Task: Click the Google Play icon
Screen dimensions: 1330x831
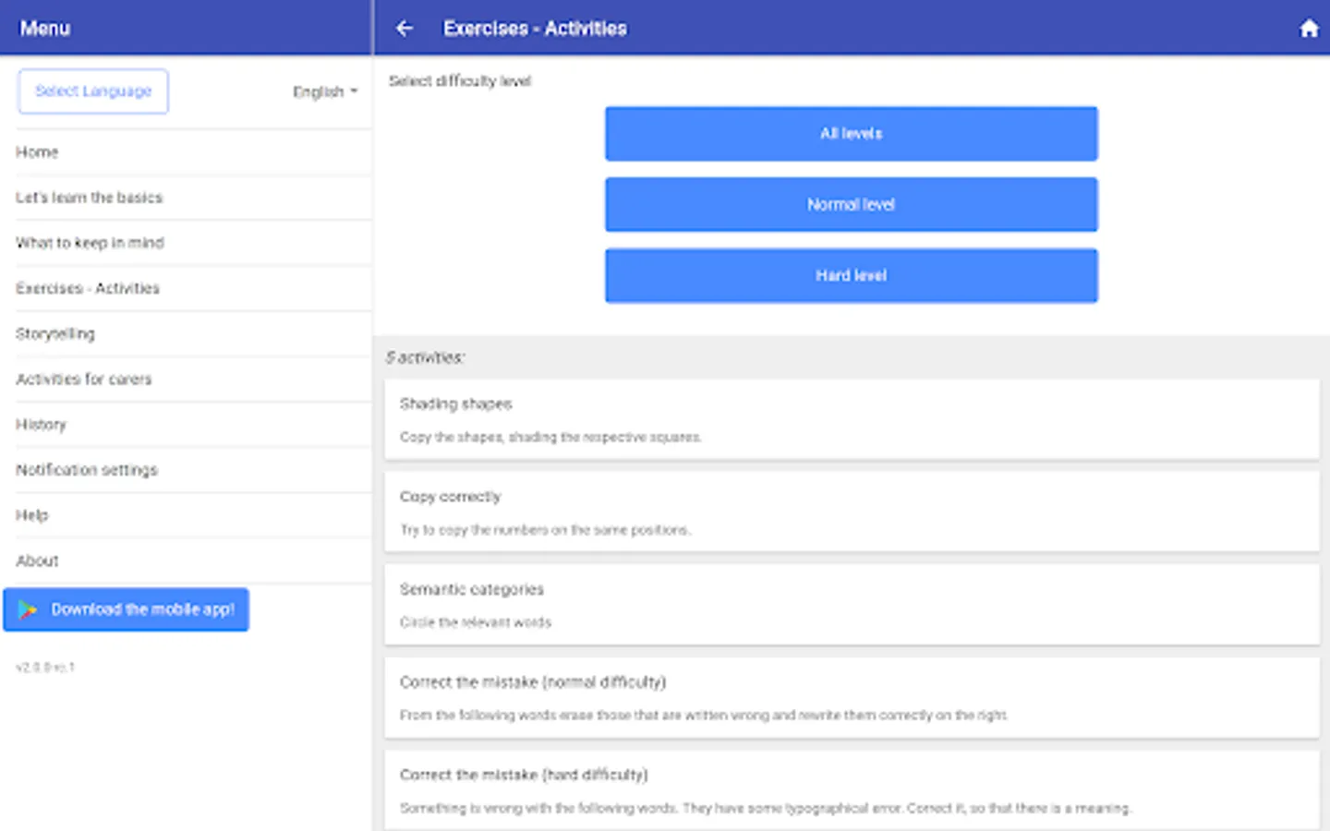Action: coord(28,609)
